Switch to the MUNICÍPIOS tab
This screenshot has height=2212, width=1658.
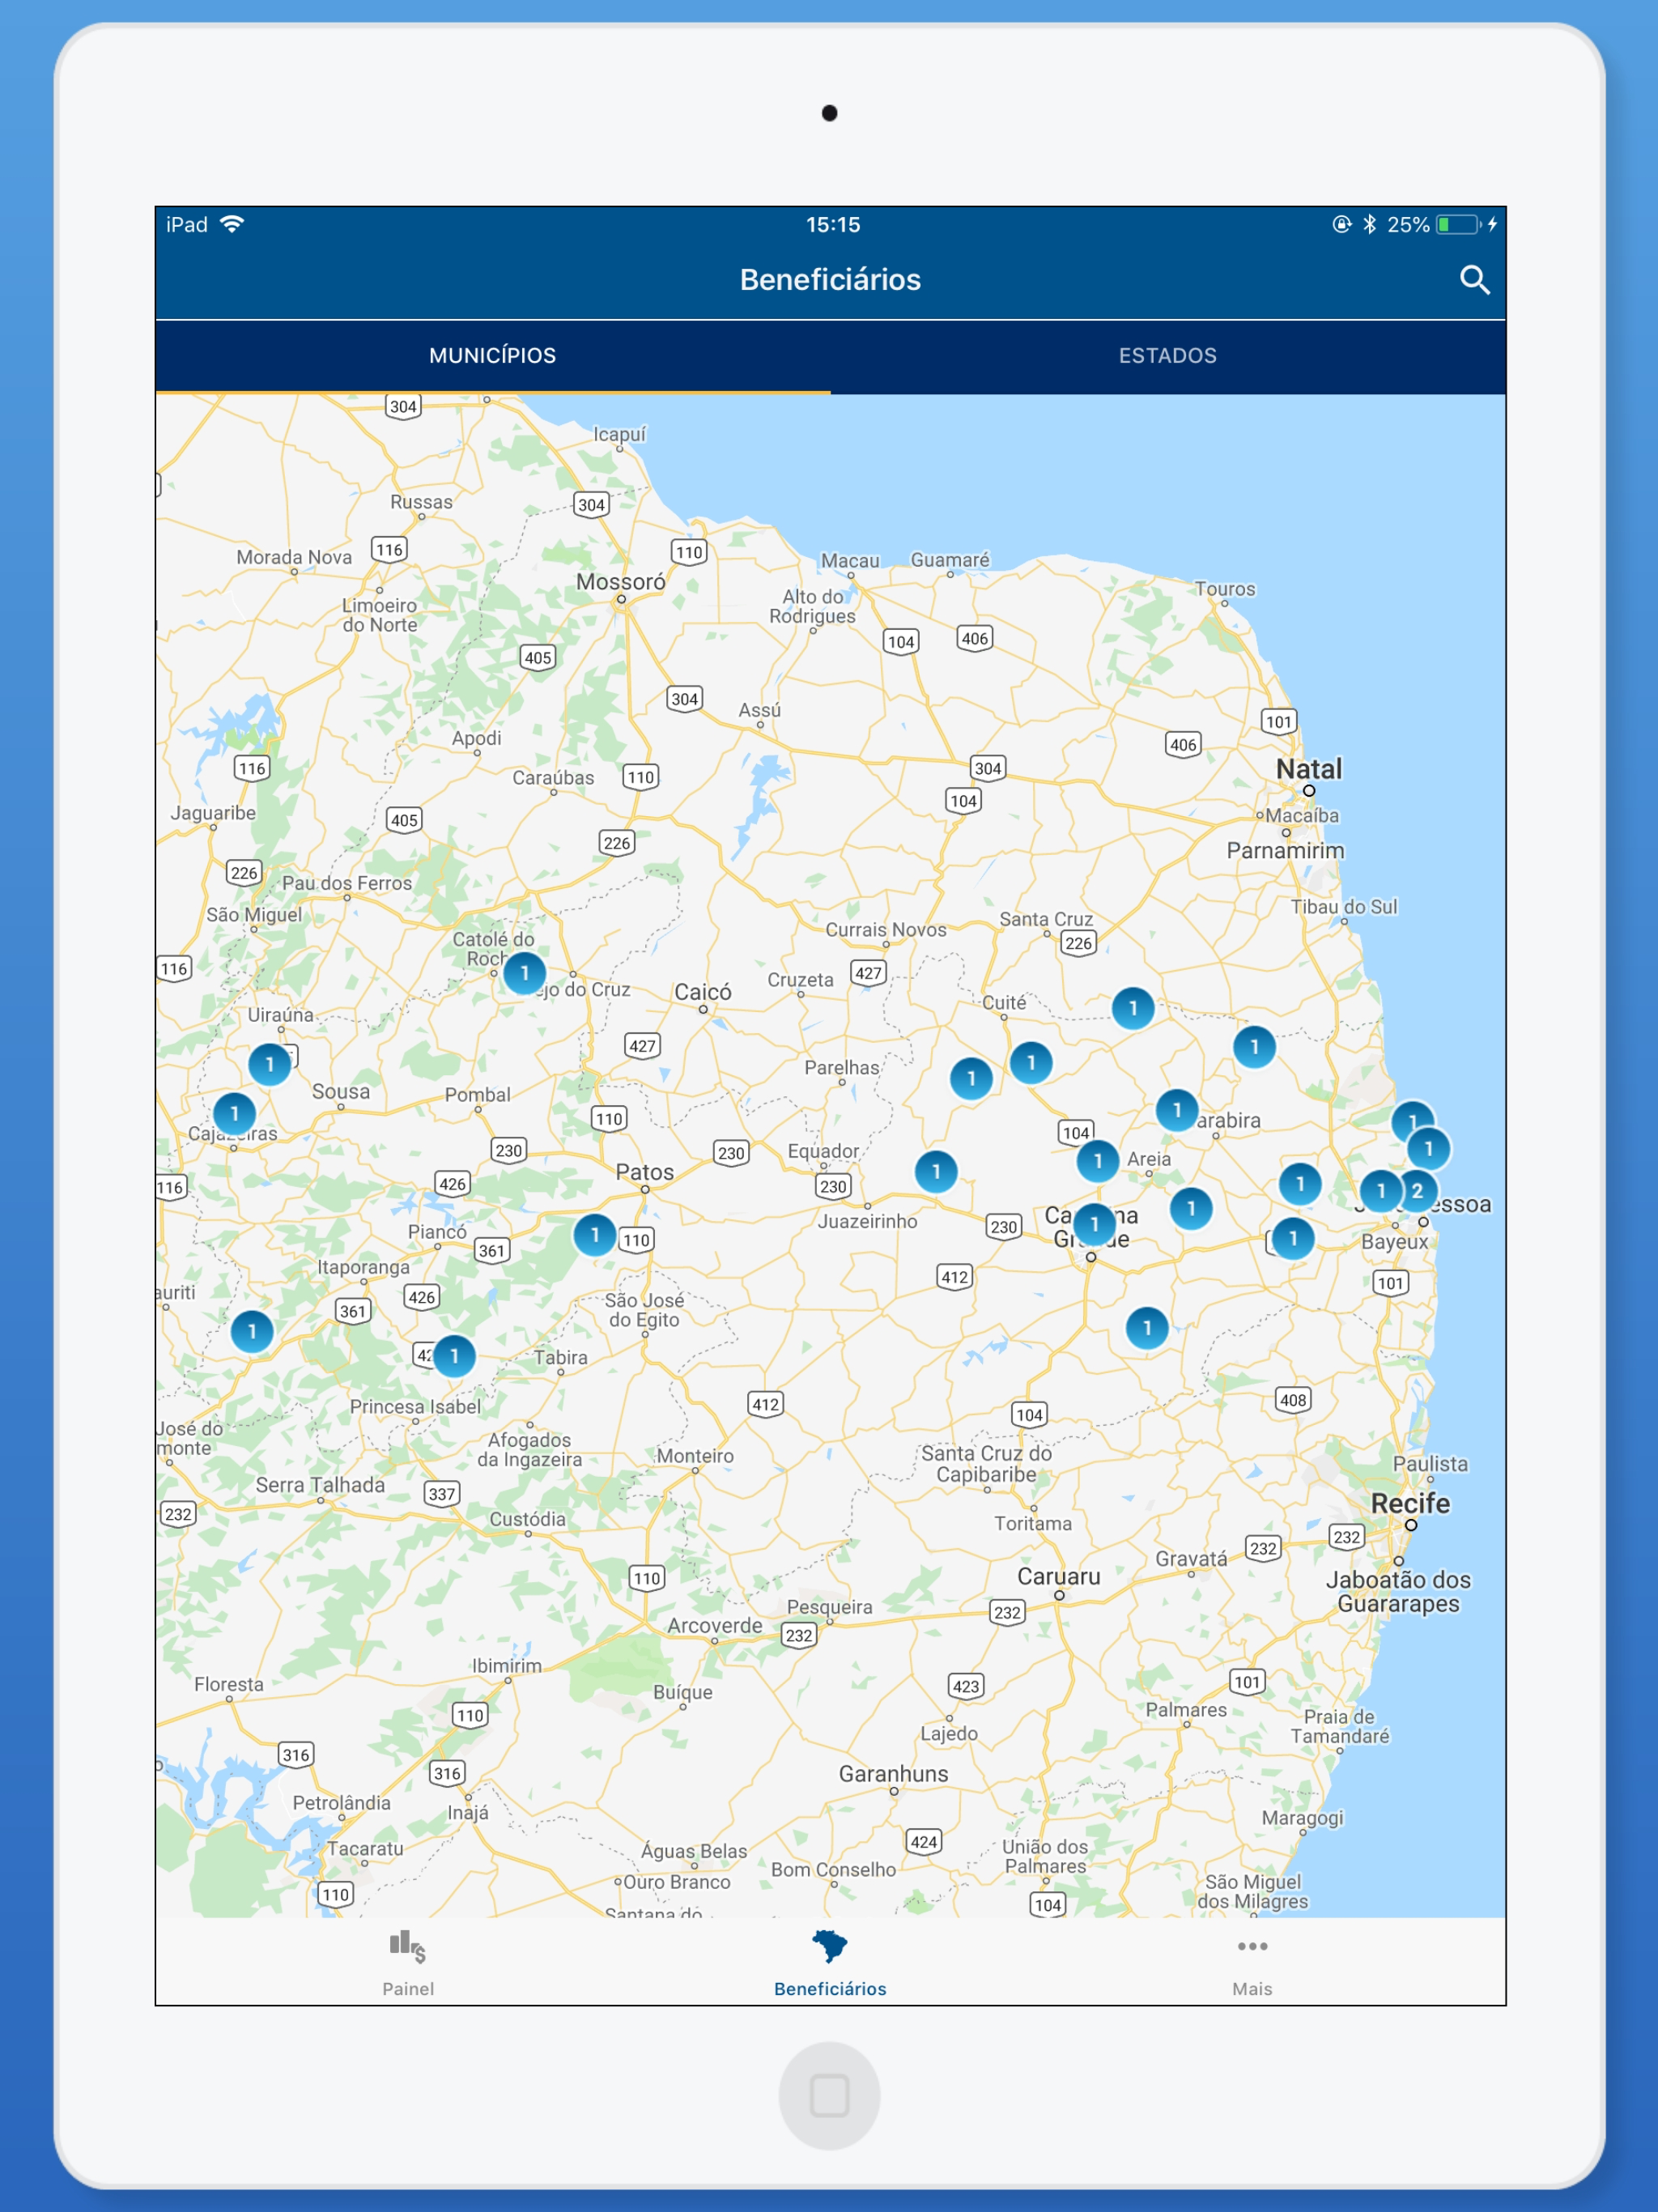493,356
